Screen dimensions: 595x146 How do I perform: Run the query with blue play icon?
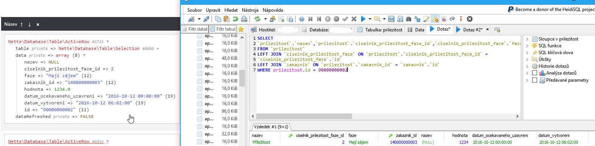pyautogui.click(x=363, y=19)
